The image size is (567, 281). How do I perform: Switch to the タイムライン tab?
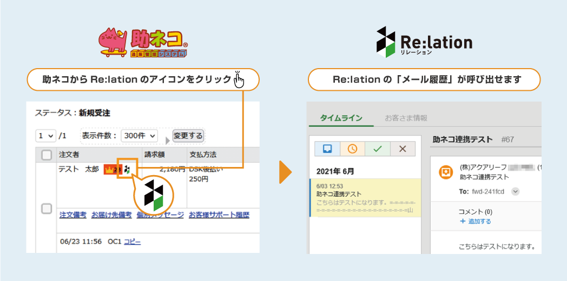click(x=341, y=118)
